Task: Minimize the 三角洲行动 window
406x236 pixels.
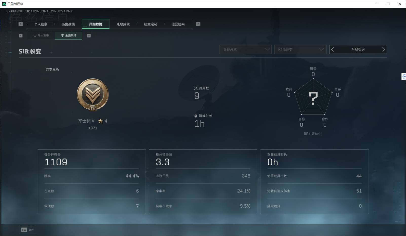Action: (x=377, y=4)
